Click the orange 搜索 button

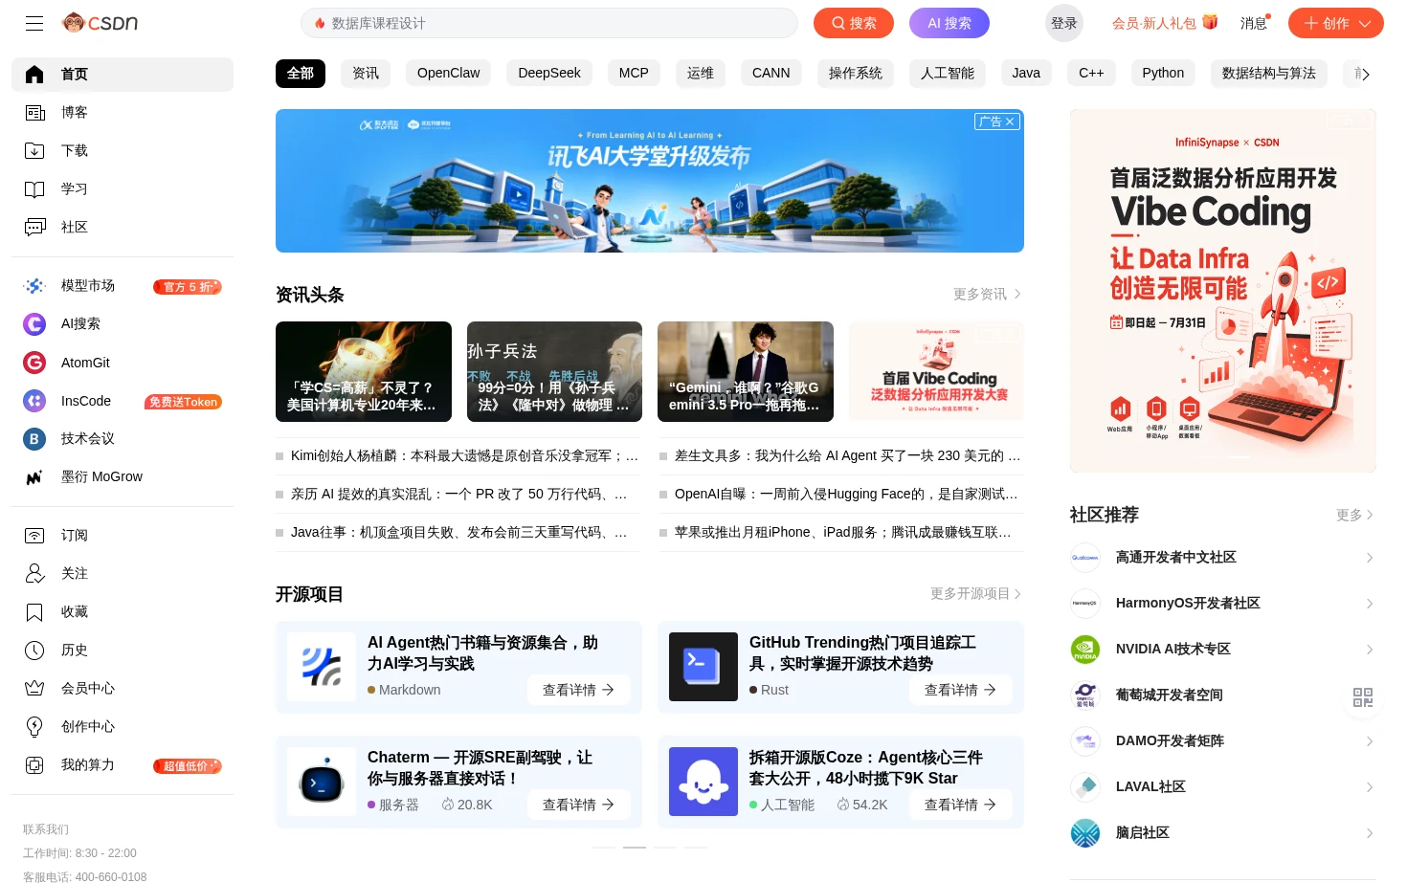point(854,23)
